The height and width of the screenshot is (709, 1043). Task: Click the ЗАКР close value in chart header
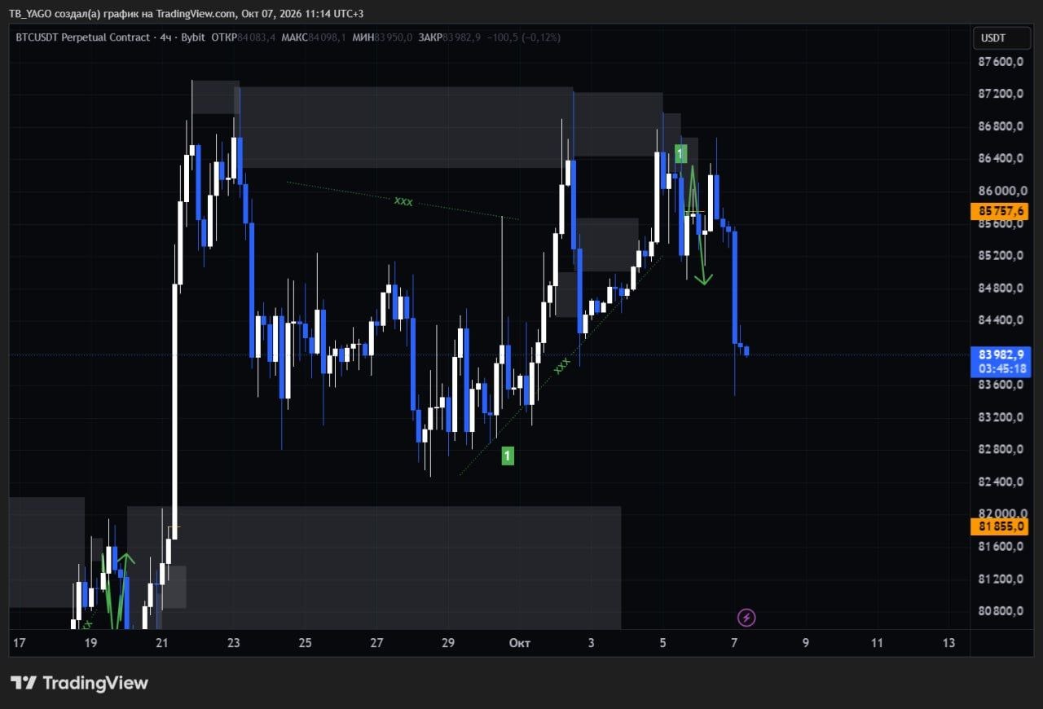[x=462, y=37]
